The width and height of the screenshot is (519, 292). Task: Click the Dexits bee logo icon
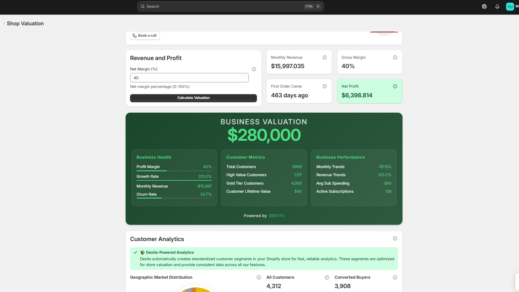[x=142, y=252]
